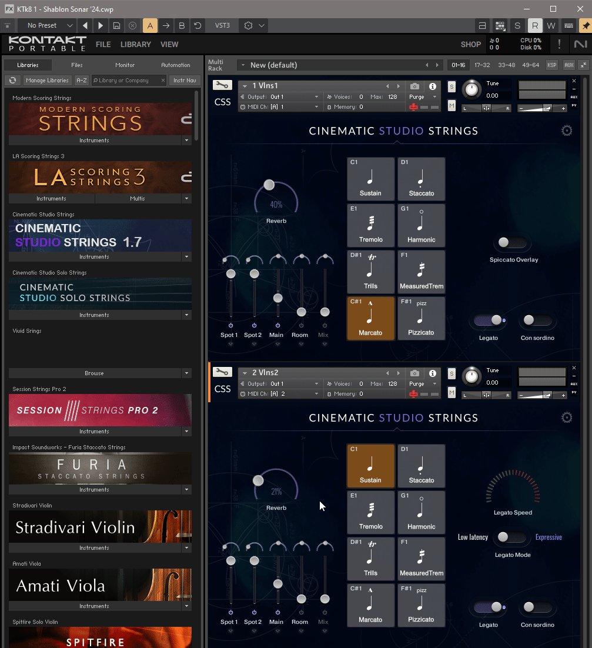Select the Staccato articulation in Vlns2
The height and width of the screenshot is (648, 592).
coord(421,466)
